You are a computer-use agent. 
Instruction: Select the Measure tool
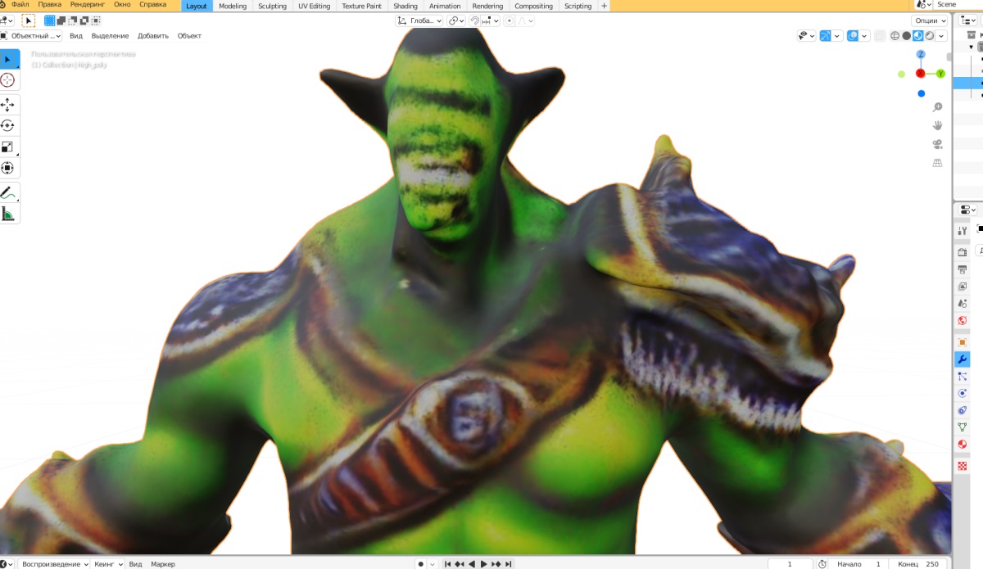[7, 215]
